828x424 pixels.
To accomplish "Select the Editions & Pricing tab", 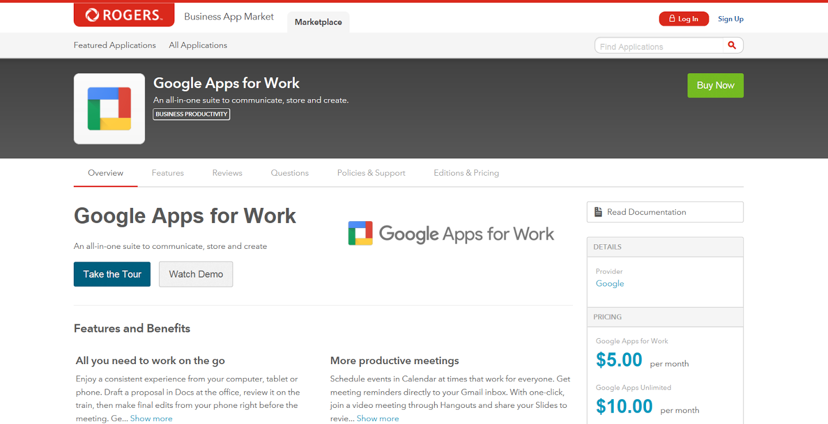I will tap(466, 172).
